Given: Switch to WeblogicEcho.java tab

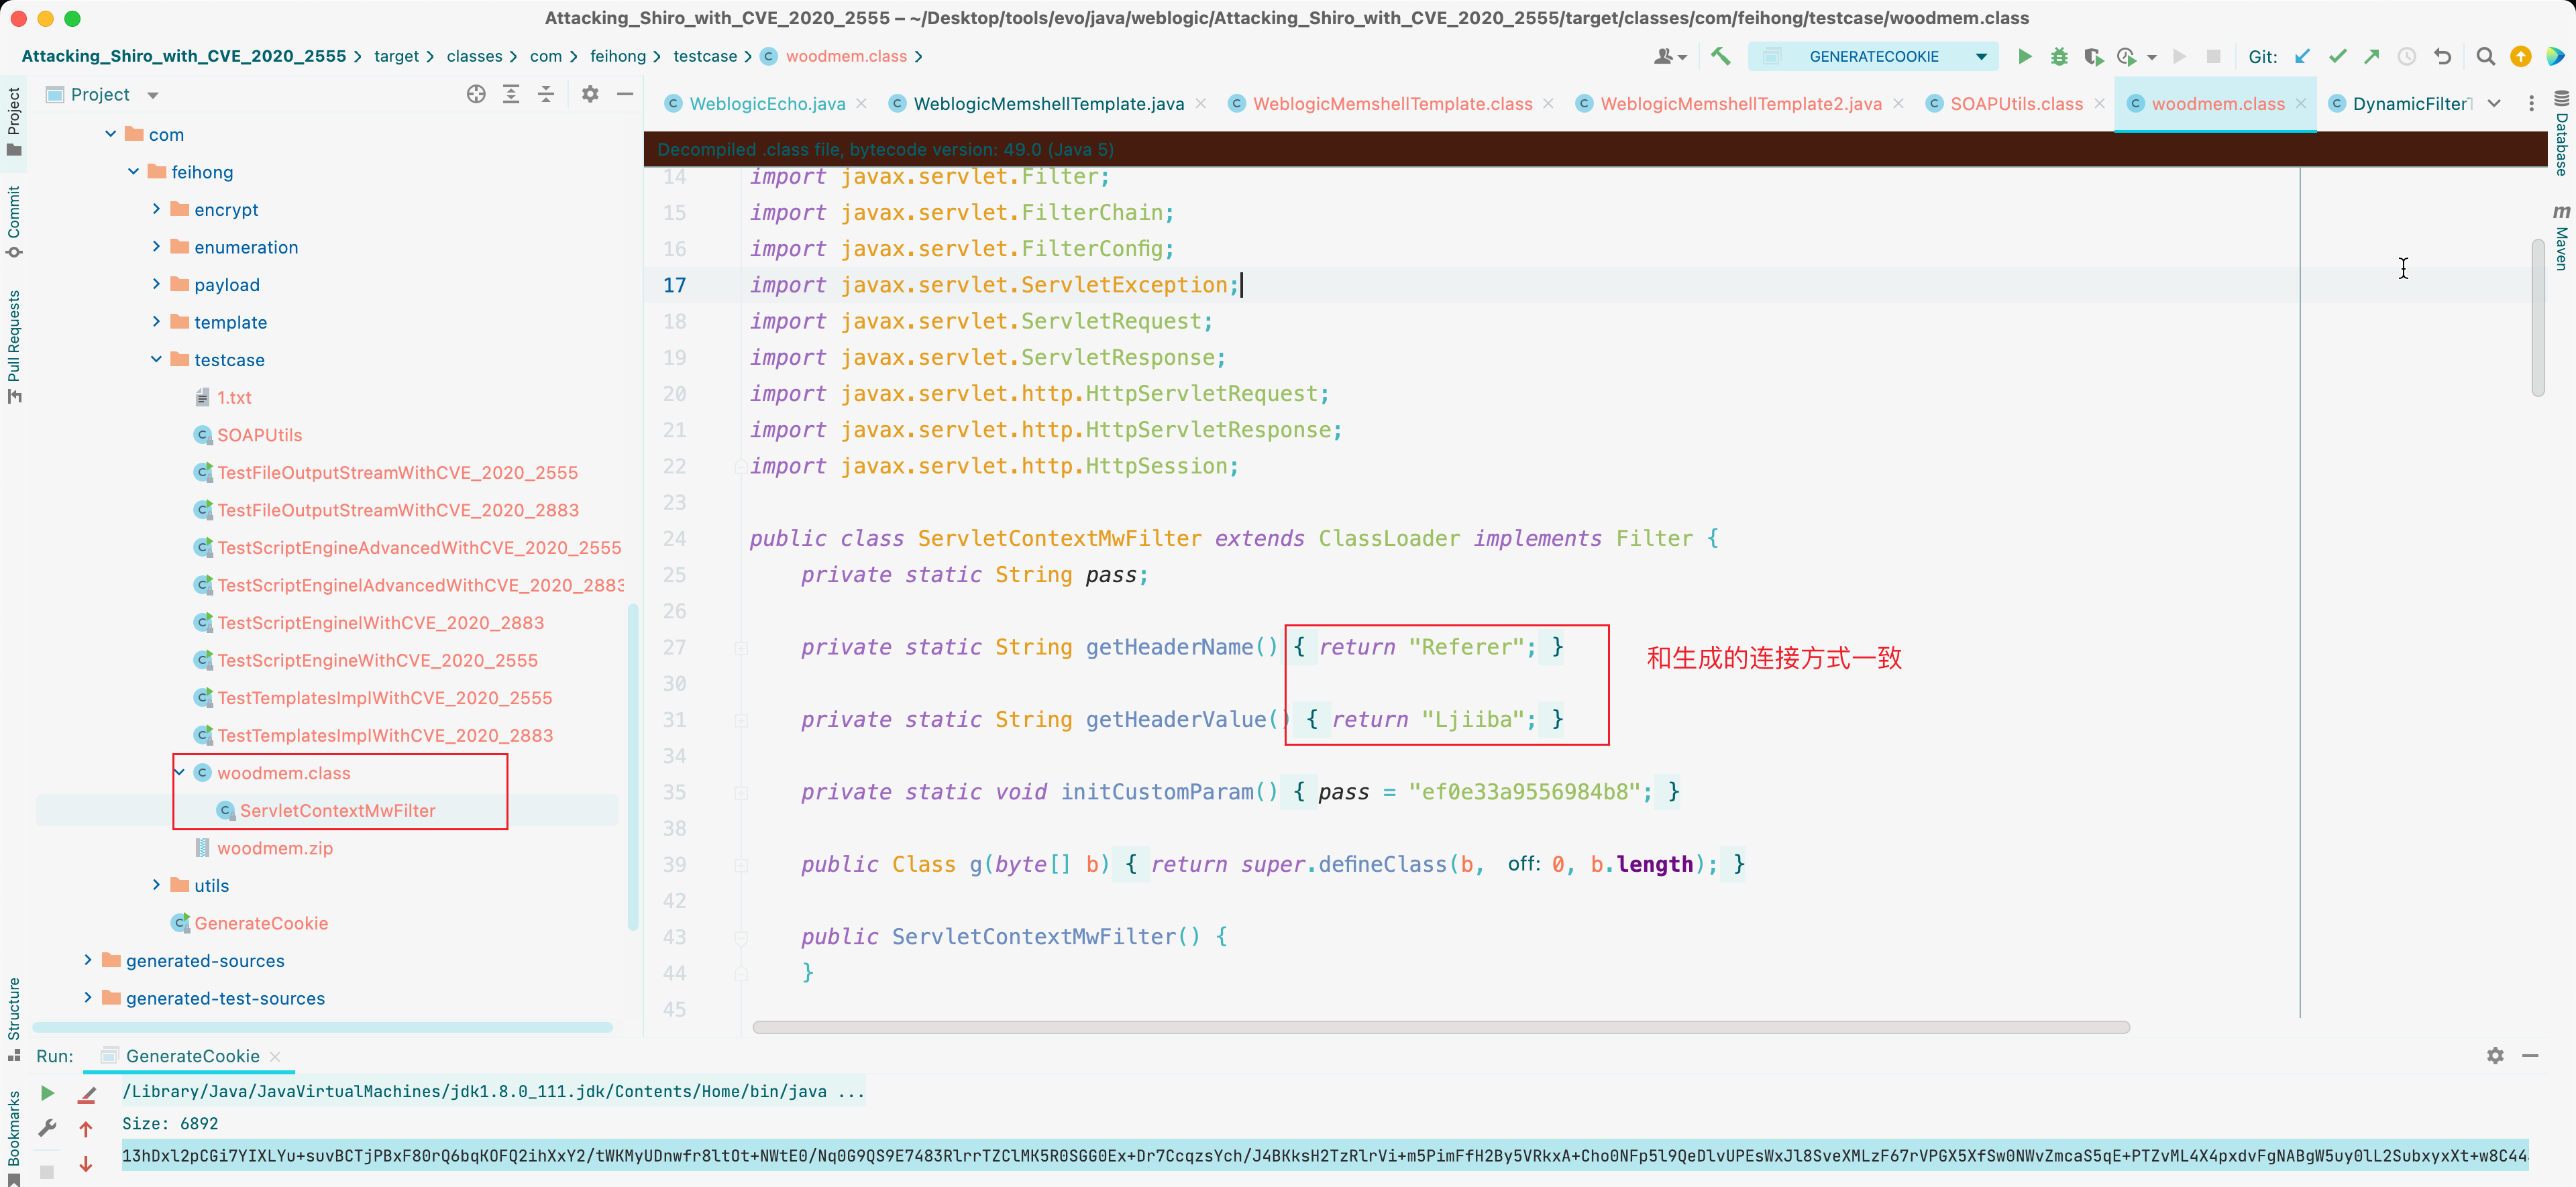Looking at the screenshot, I should (x=766, y=104).
